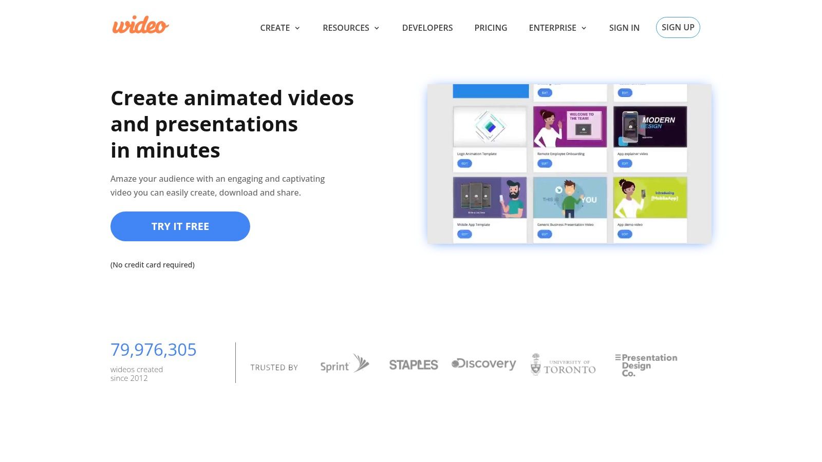Click the University of Toronto logo
The image size is (822, 462).
point(563,364)
